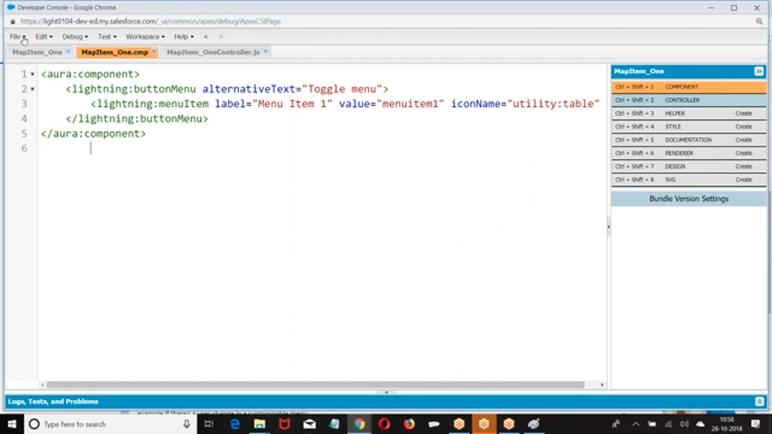772x434 pixels.
Task: Create the RENDERER resource
Action: click(x=744, y=153)
